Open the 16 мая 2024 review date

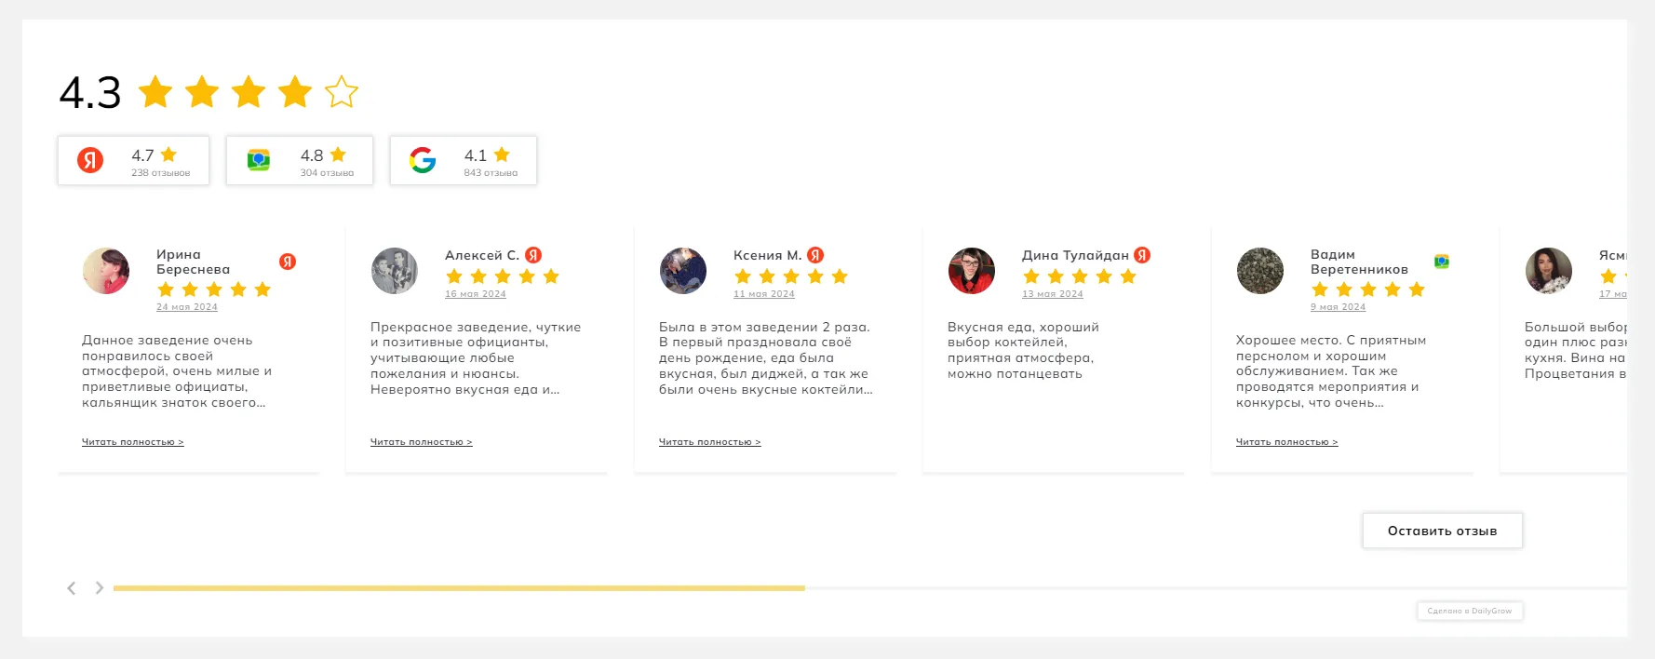pyautogui.click(x=476, y=294)
